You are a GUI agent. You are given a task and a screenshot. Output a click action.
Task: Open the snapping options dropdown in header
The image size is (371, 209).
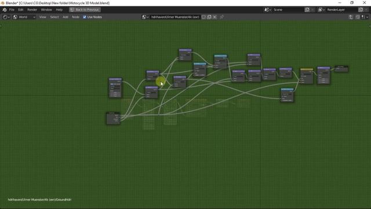(365, 17)
